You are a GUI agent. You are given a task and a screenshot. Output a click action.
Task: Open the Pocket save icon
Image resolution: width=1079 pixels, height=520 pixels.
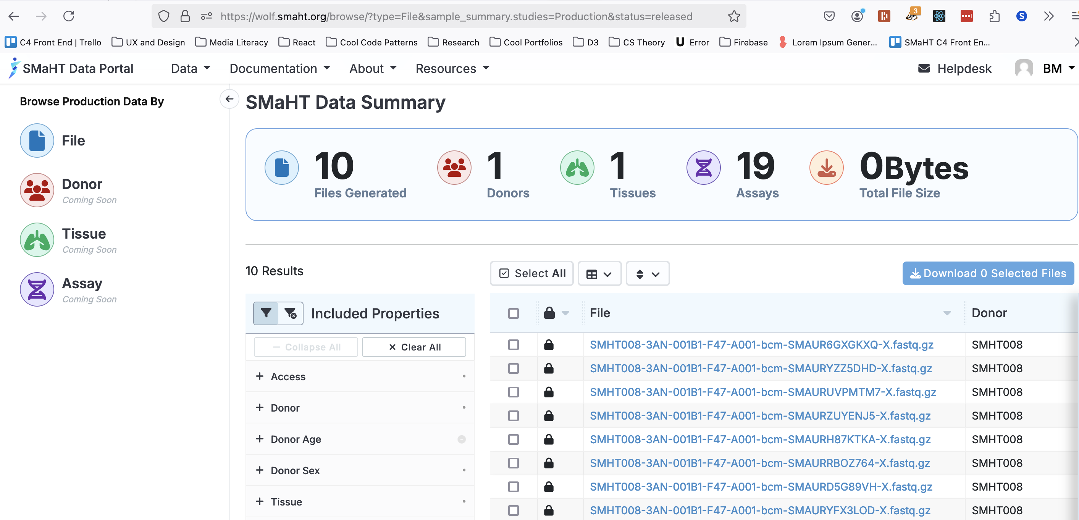coord(829,16)
